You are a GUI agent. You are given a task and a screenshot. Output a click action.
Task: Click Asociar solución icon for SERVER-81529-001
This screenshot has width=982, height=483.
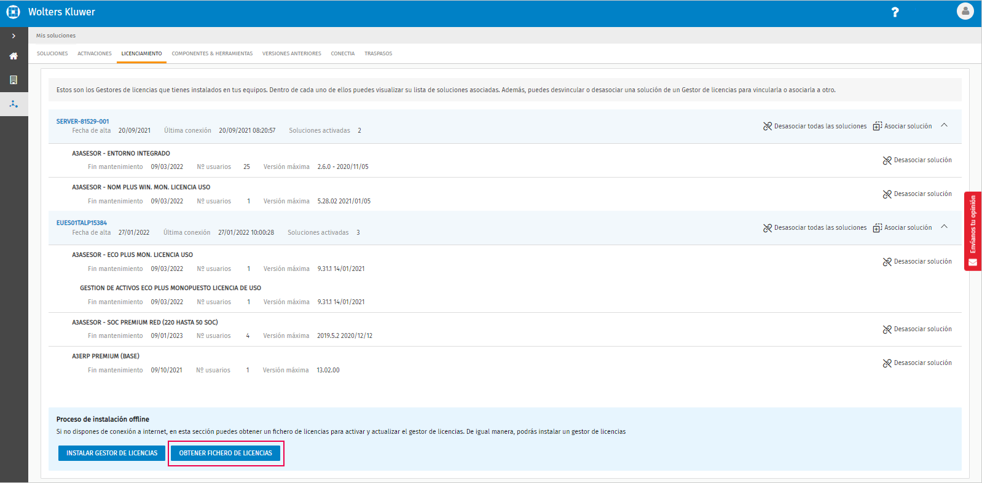(x=878, y=126)
